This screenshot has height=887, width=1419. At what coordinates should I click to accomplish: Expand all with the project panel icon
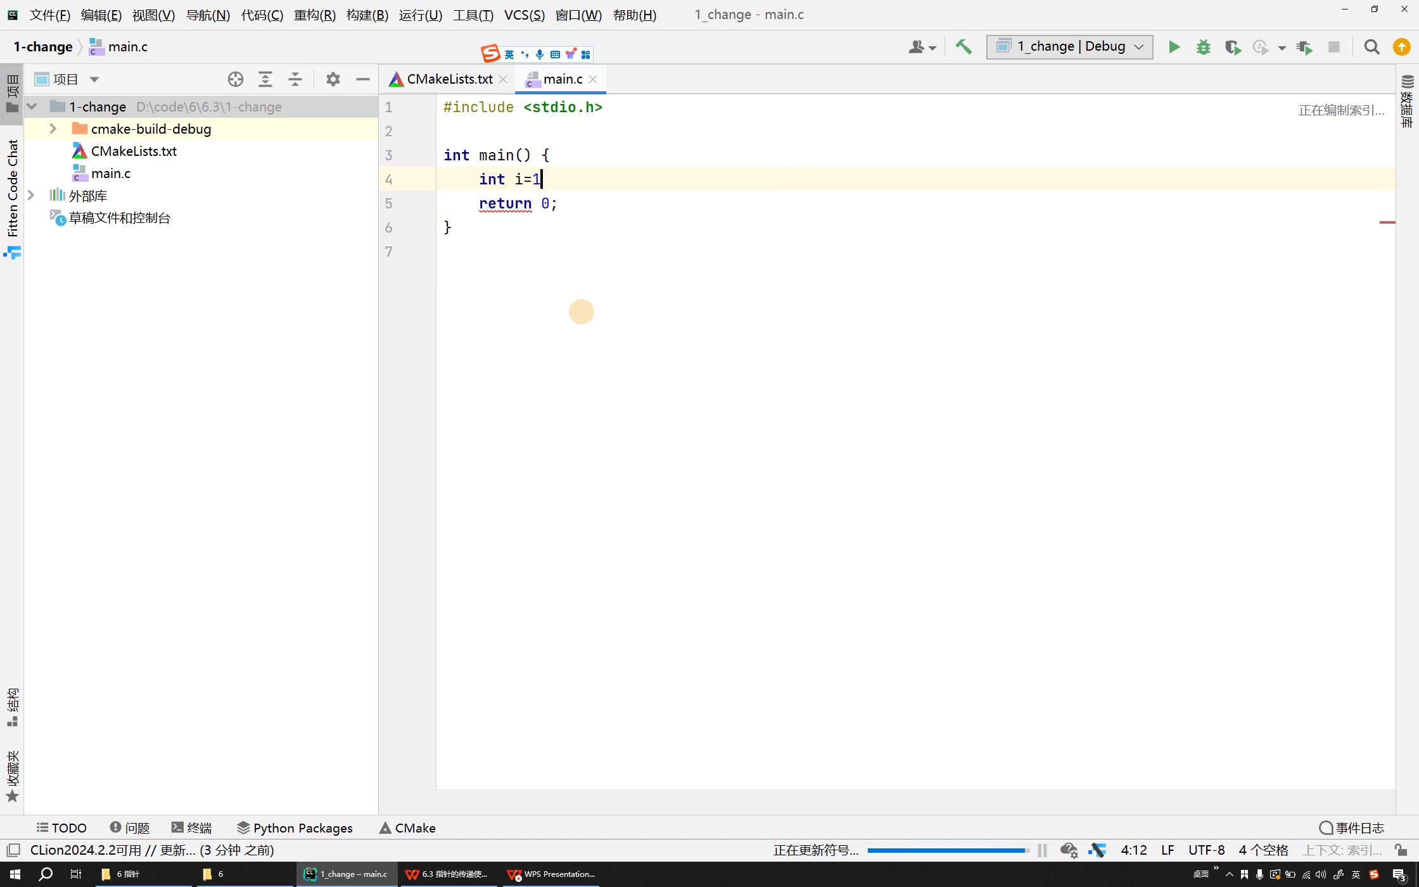tap(265, 79)
